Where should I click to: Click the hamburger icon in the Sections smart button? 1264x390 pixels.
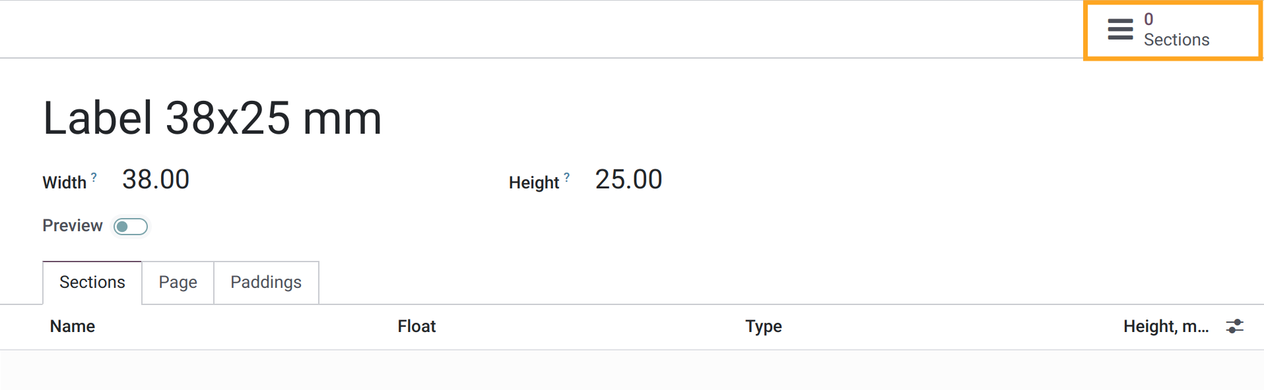pos(1121,29)
